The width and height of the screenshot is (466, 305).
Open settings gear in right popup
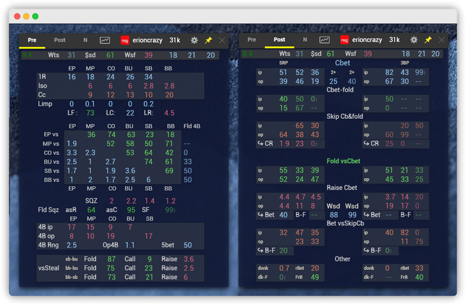(413, 40)
